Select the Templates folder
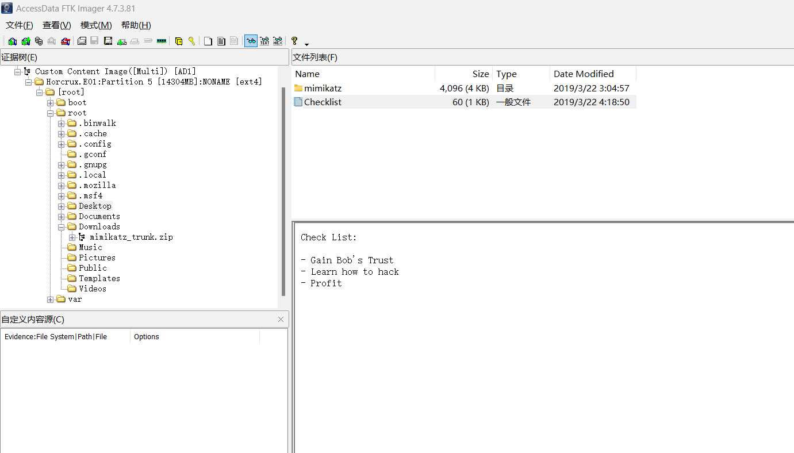The width and height of the screenshot is (794, 453). coord(99,278)
